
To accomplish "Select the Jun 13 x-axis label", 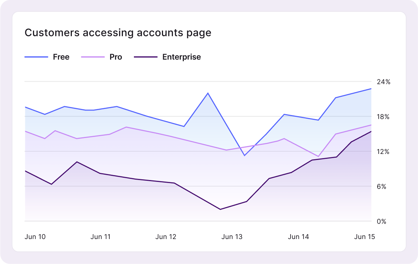I will 232,237.
